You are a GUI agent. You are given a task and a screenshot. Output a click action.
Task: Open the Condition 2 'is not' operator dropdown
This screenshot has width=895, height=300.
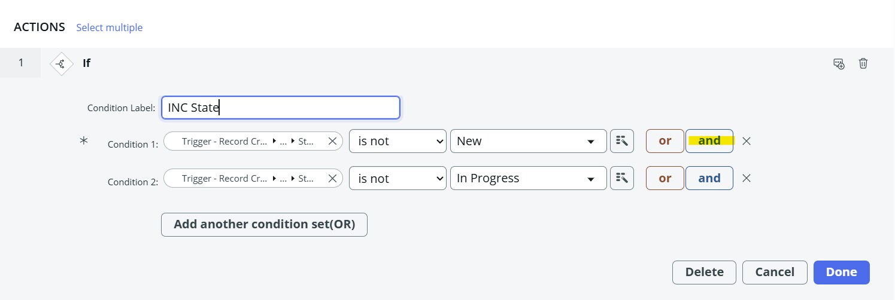point(398,178)
